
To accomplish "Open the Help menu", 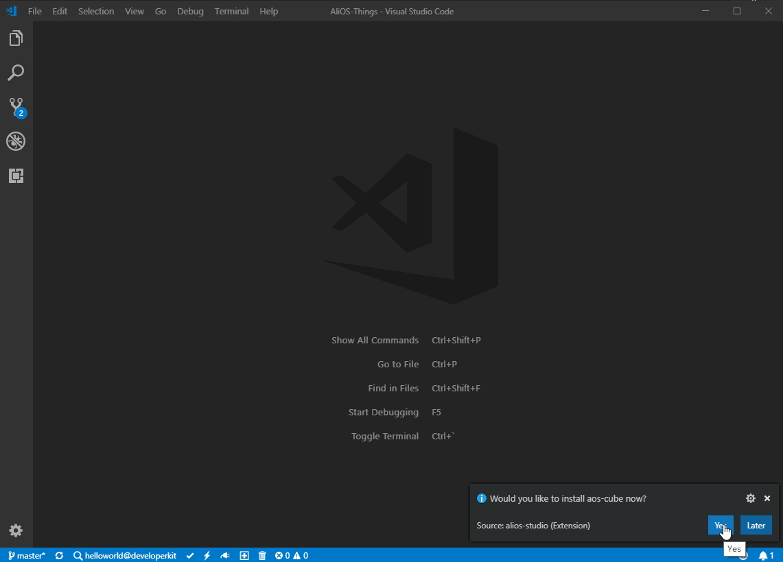I will pos(268,11).
